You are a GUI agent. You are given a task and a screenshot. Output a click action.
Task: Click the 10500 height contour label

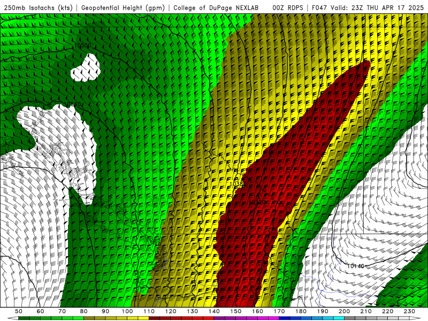[83, 45]
